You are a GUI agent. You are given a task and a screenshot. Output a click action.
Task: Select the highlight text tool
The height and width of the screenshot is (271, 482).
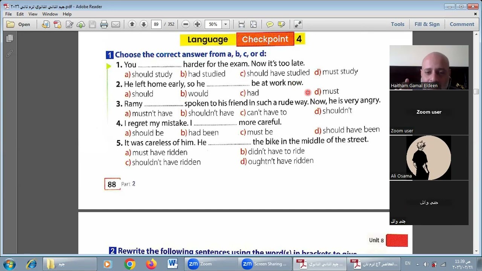(x=281, y=24)
